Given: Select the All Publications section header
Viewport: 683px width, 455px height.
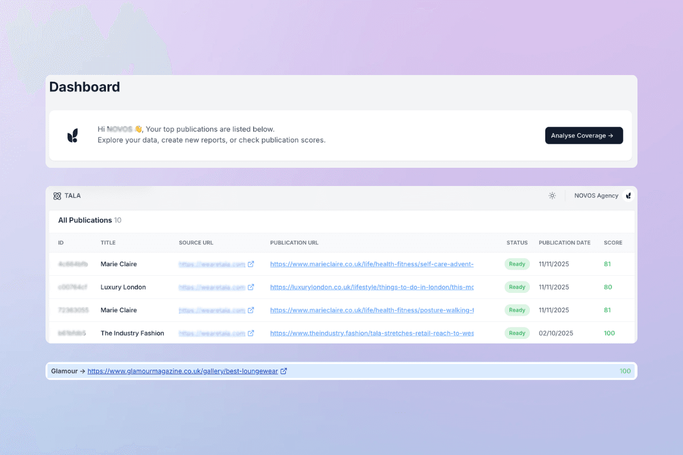Looking at the screenshot, I should [84, 220].
